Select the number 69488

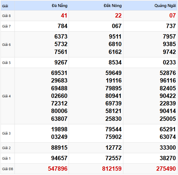59,88
